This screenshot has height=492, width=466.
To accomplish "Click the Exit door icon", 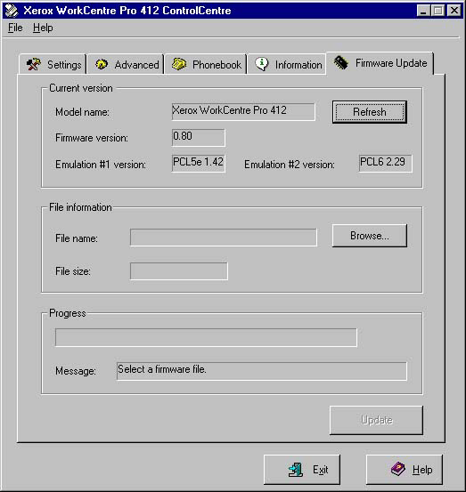I will [x=296, y=470].
